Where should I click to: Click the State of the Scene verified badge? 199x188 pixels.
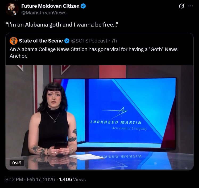[67, 41]
